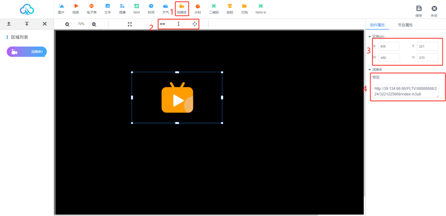Image resolution: width=446 pixels, height=216 pixels.
Task: Add the 计时 timer component
Action: 198,9
